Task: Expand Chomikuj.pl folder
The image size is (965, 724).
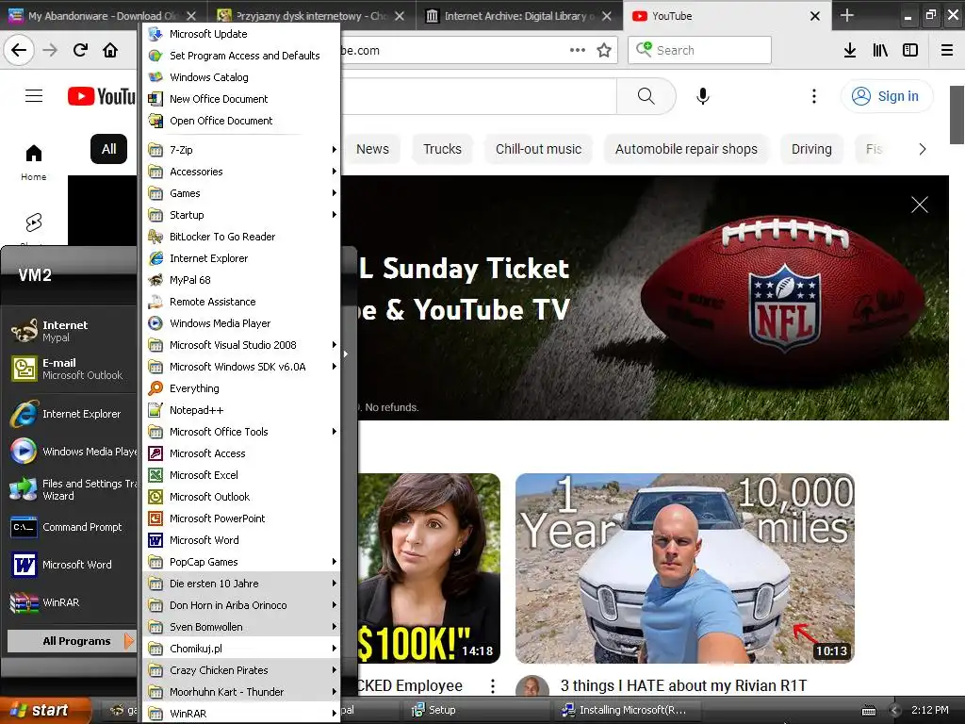Action: (240, 649)
